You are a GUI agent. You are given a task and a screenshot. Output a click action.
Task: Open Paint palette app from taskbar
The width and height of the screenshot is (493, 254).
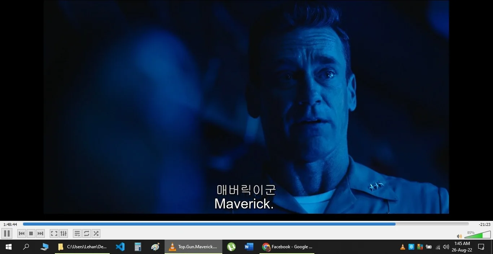click(x=155, y=247)
